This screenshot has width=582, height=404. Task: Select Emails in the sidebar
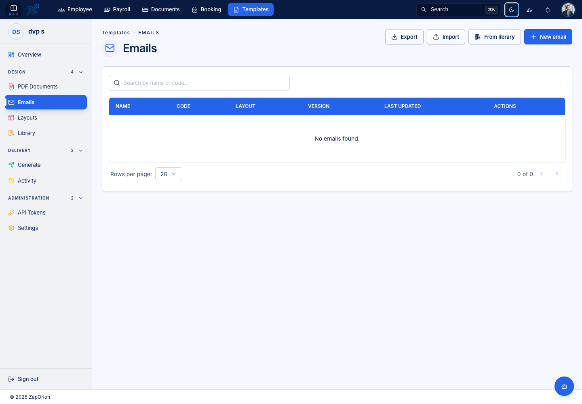coord(46,102)
